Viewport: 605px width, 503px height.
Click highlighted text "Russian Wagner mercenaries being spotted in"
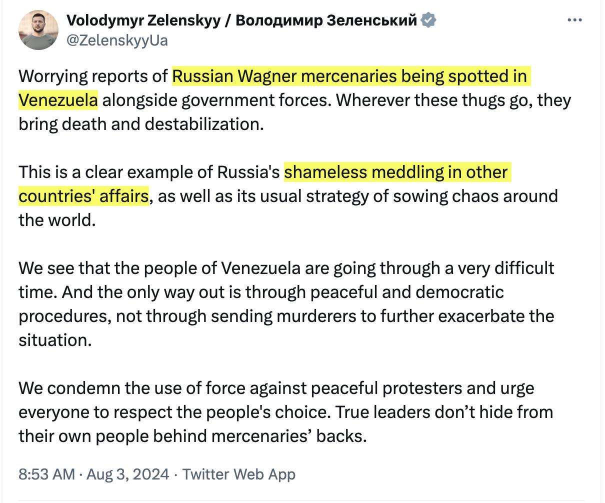tap(349, 76)
